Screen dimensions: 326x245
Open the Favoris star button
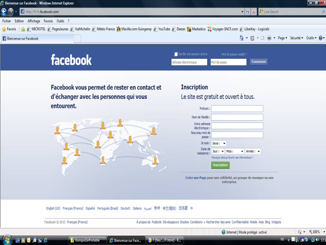(x=9, y=29)
